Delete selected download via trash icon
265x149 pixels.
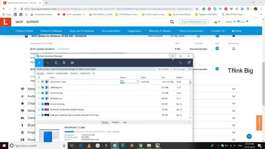(x=64, y=62)
